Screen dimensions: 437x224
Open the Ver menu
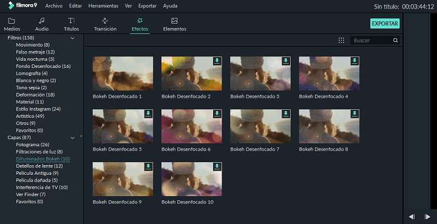click(128, 6)
